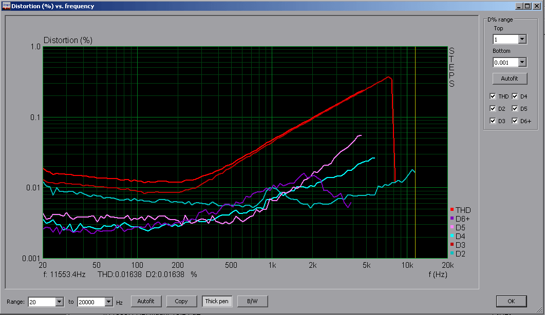The image size is (545, 315).
Task: Copy the graph using the Copy button
Action: pyautogui.click(x=181, y=301)
